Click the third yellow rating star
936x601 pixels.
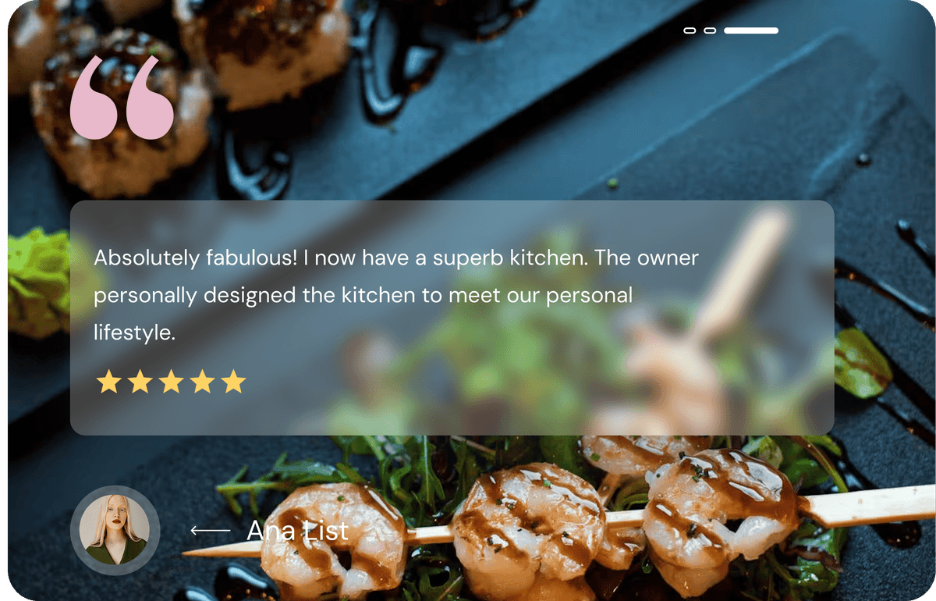171,382
